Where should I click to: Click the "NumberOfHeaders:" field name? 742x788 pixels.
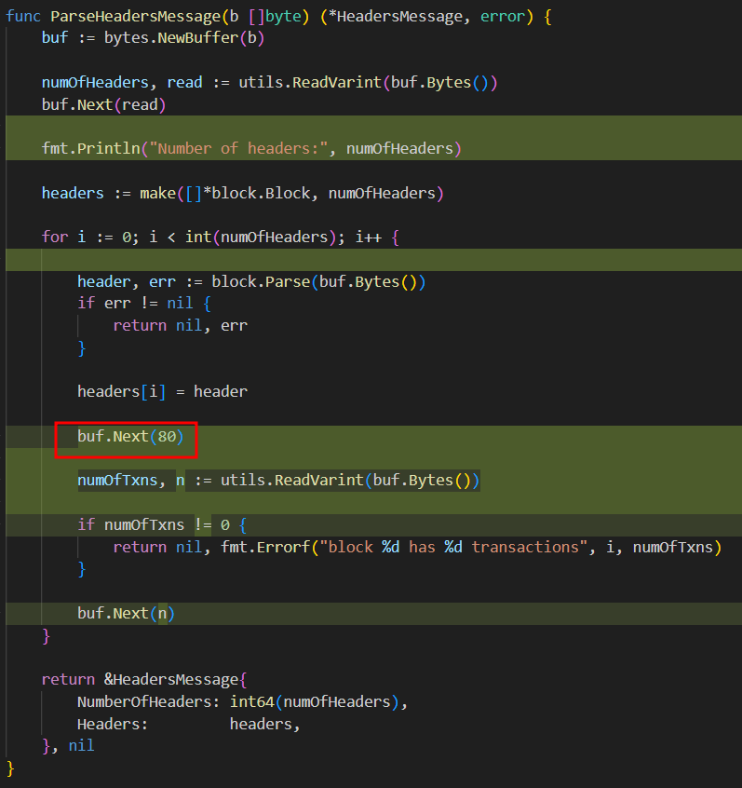pos(149,702)
